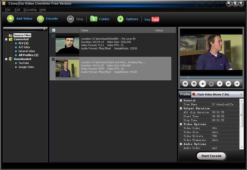Image resolution: width=247 pixels, height=170 pixels.
Task: Click the Jake and Amir video thumbnail
Action: pyautogui.click(x=67, y=69)
